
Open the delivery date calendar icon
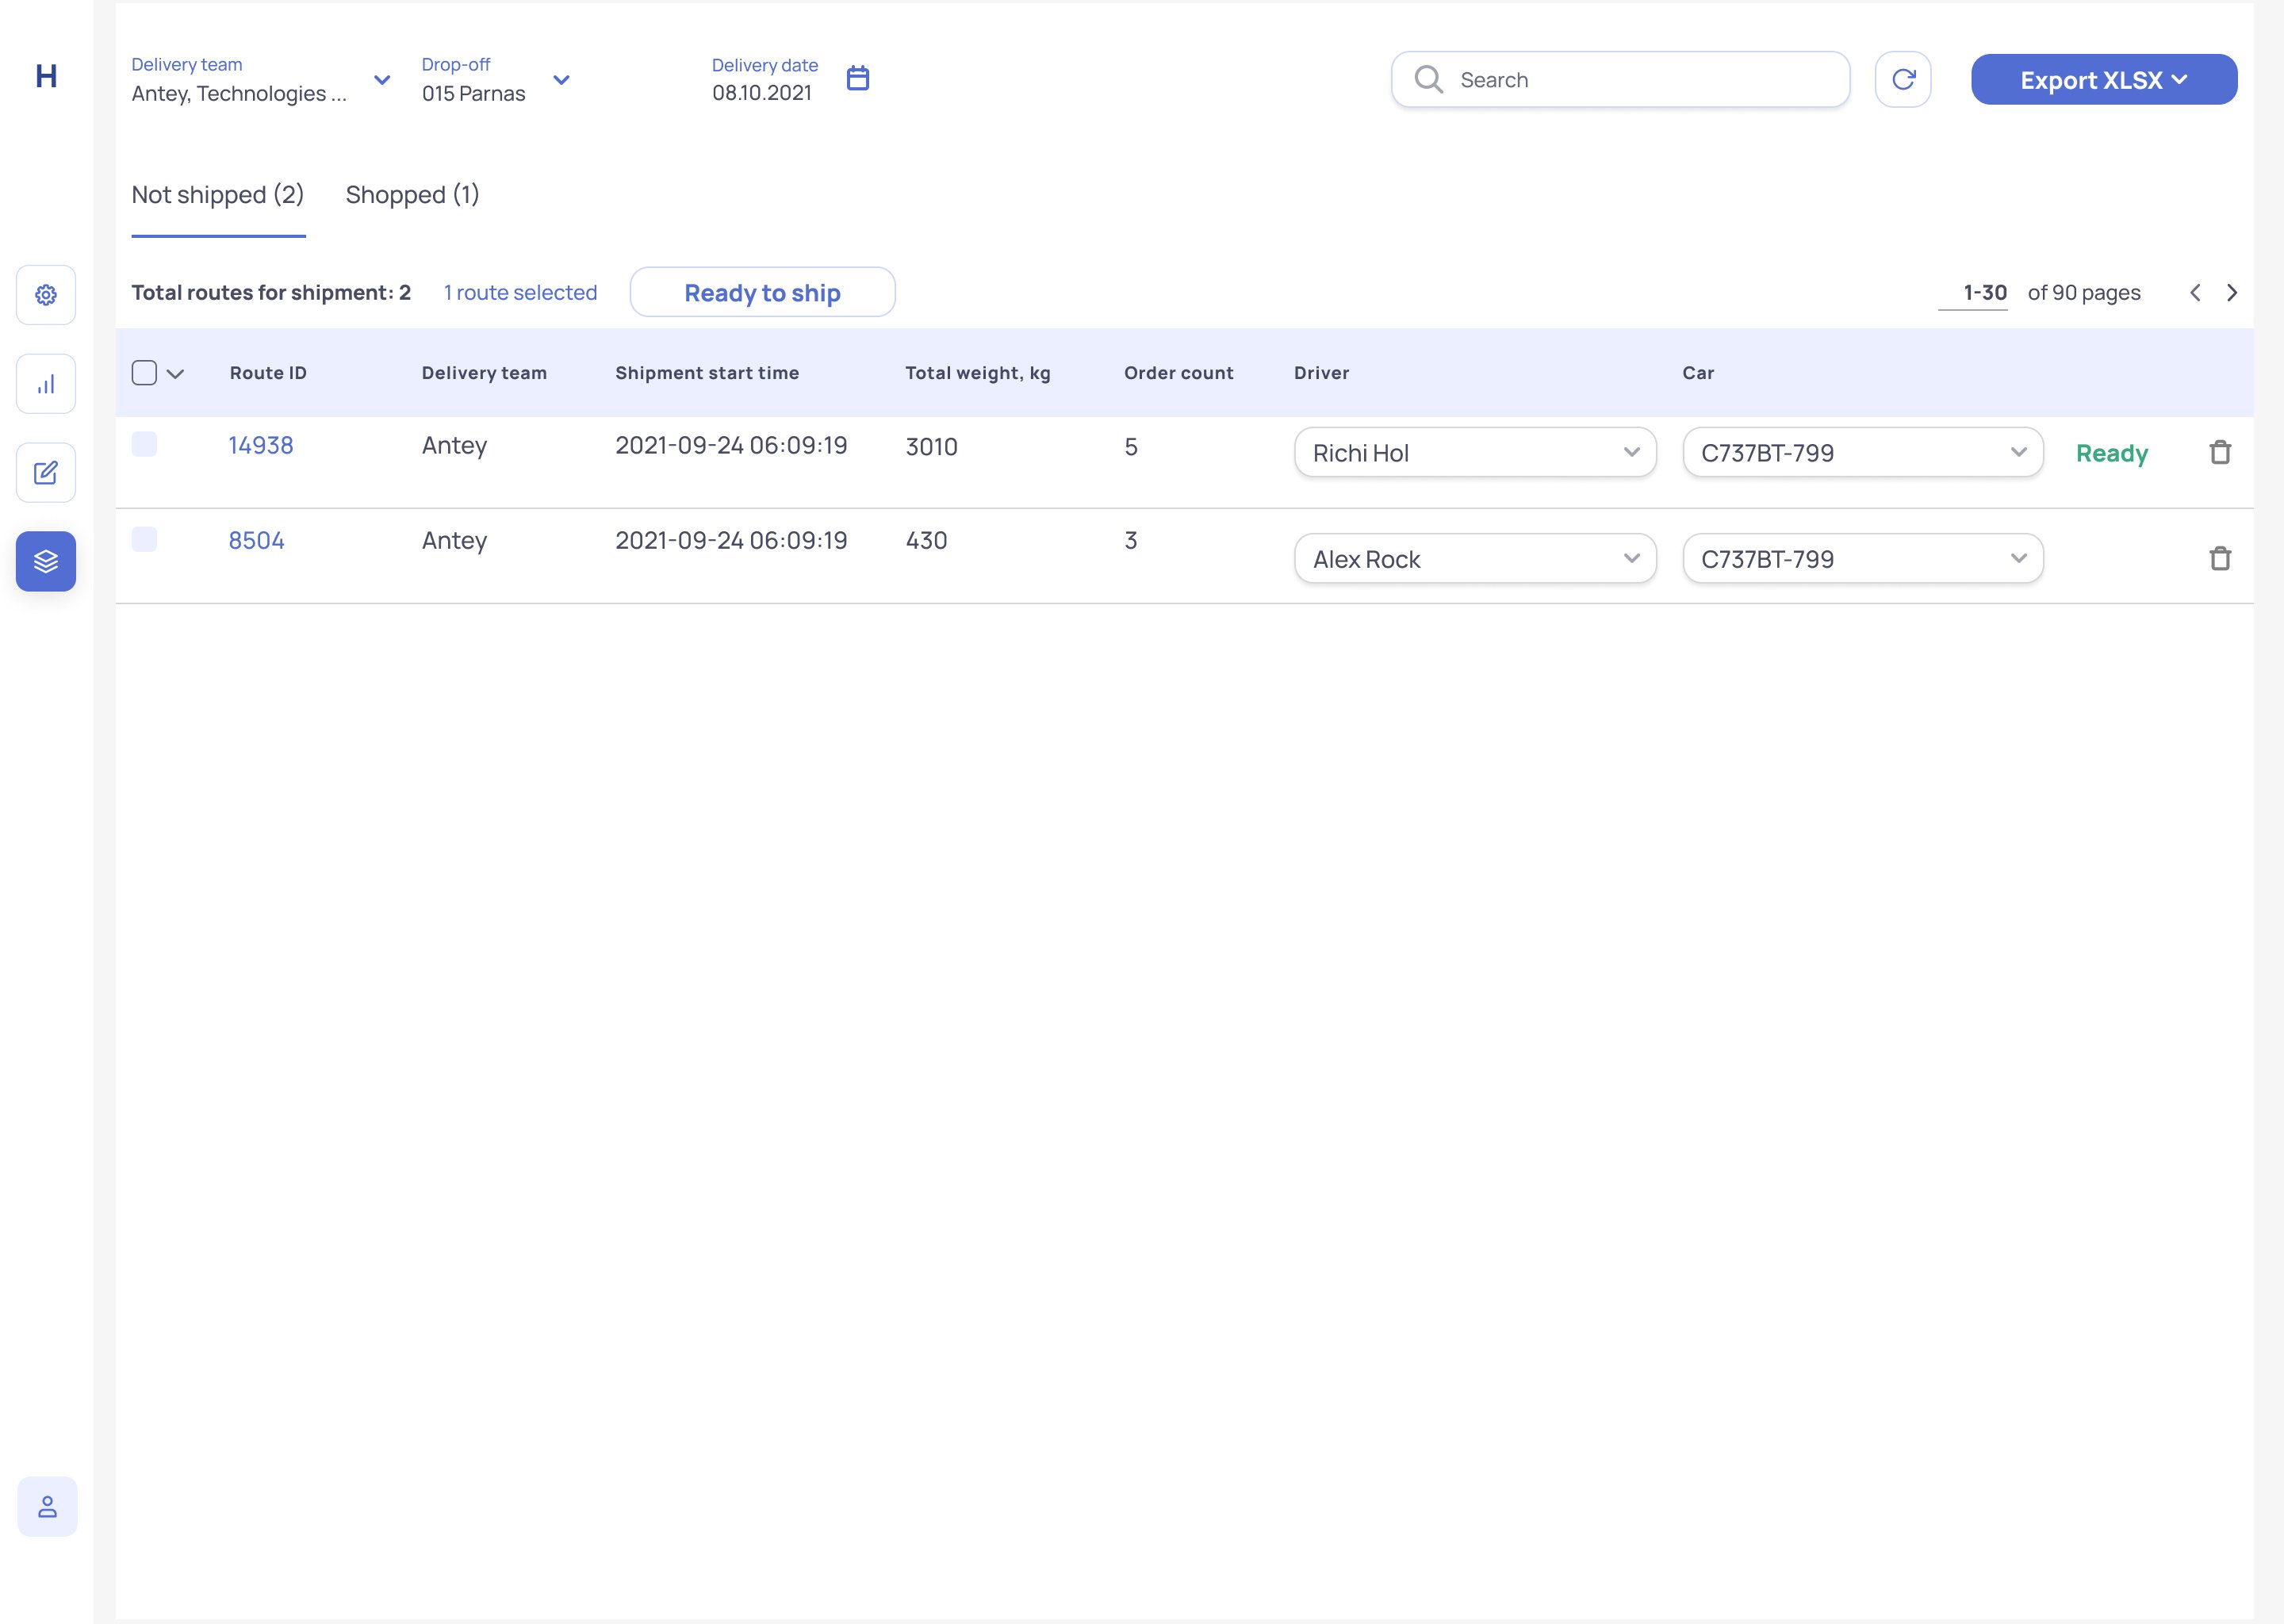tap(857, 78)
